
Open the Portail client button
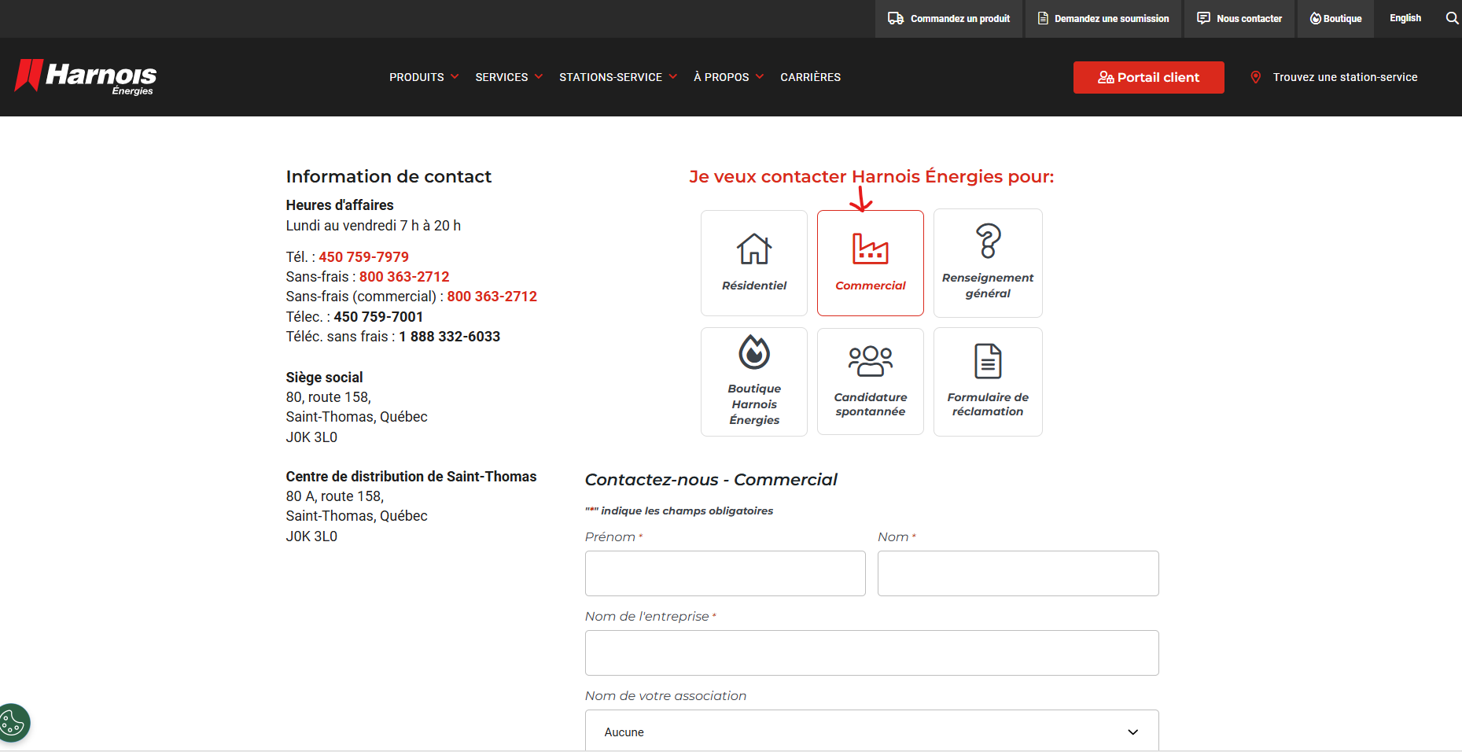click(1148, 77)
